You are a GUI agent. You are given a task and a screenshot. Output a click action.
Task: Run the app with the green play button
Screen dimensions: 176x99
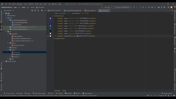tap(134, 7)
